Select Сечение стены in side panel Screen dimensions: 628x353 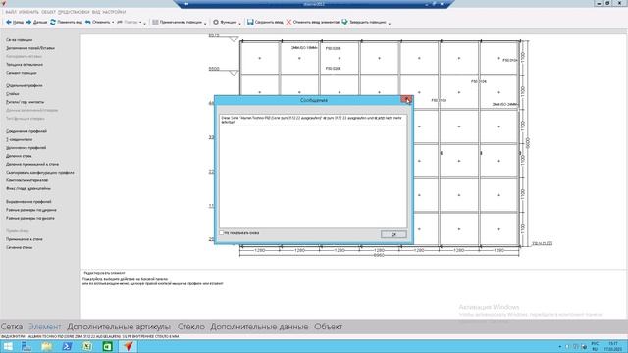[20, 248]
